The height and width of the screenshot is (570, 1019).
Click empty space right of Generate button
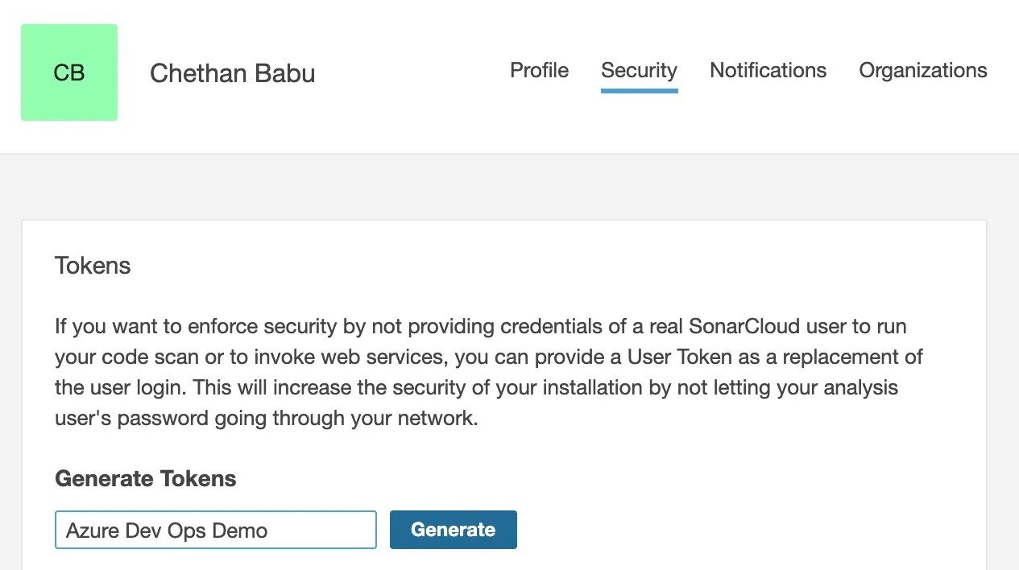coord(725,530)
